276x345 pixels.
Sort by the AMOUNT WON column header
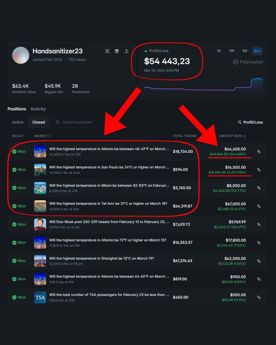(x=232, y=136)
